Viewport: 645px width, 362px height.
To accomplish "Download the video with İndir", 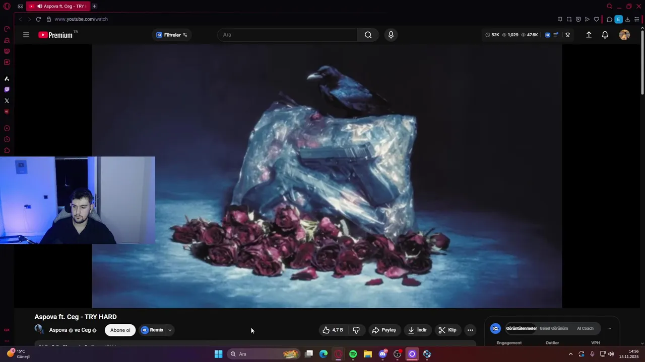I will (x=417, y=330).
